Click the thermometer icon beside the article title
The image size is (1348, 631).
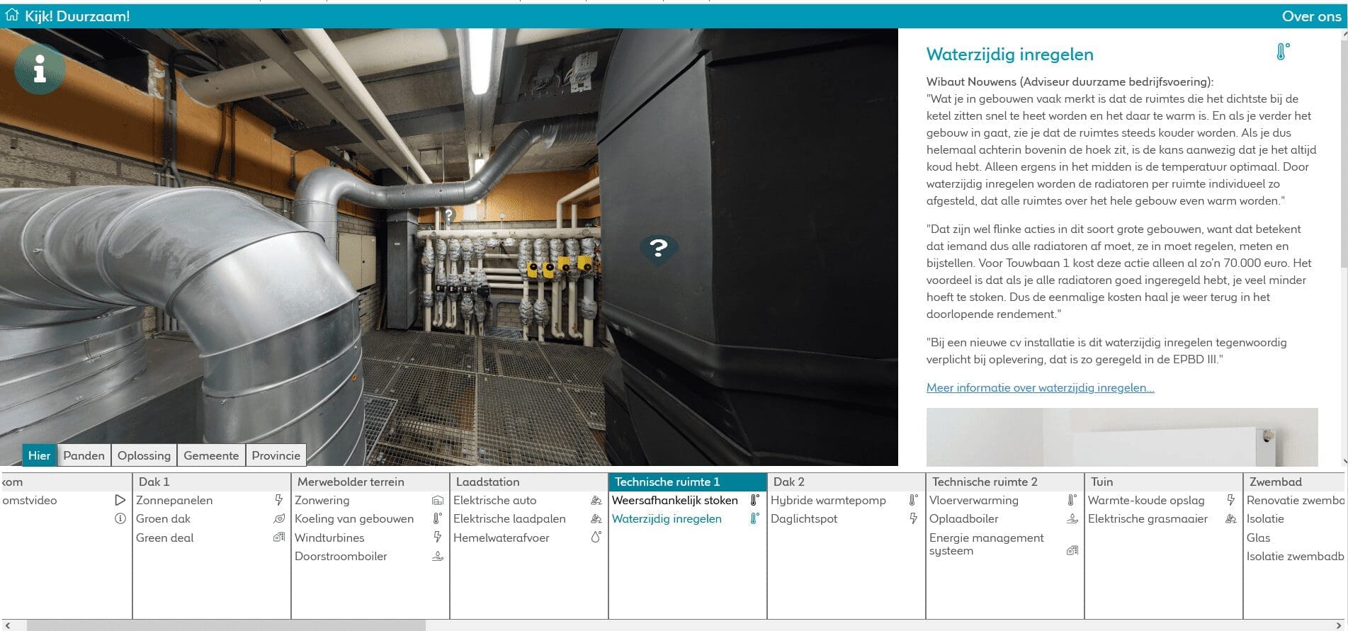point(1281,52)
